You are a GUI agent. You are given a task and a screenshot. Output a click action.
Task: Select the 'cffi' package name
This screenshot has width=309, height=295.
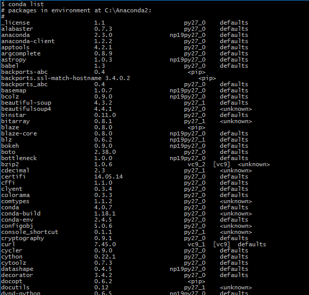click(8, 183)
